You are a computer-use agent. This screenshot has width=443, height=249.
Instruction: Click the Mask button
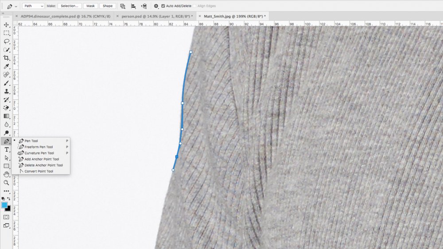click(90, 6)
